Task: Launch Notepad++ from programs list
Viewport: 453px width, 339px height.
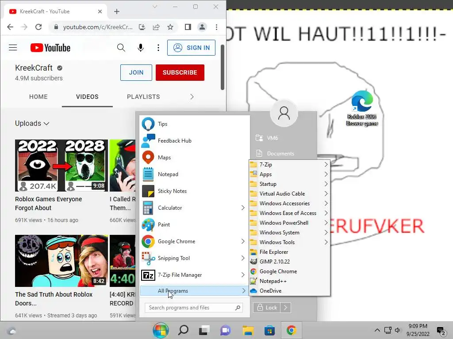Action: 289,281
